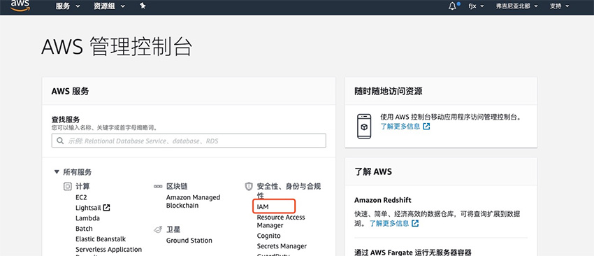This screenshot has width=594, height=256.
Task: Click the 计算 compute category icon
Action: coord(67,187)
